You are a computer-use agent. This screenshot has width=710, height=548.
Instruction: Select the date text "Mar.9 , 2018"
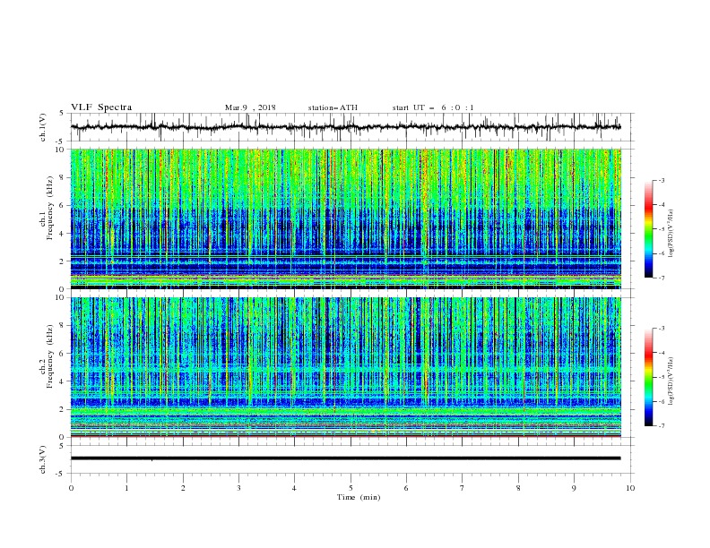click(250, 107)
